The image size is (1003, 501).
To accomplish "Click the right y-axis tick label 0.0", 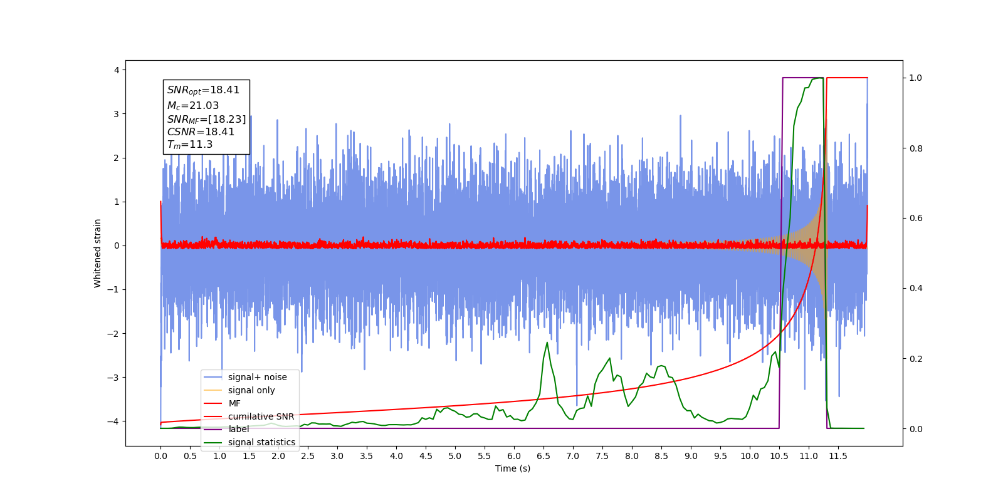I will (x=916, y=429).
